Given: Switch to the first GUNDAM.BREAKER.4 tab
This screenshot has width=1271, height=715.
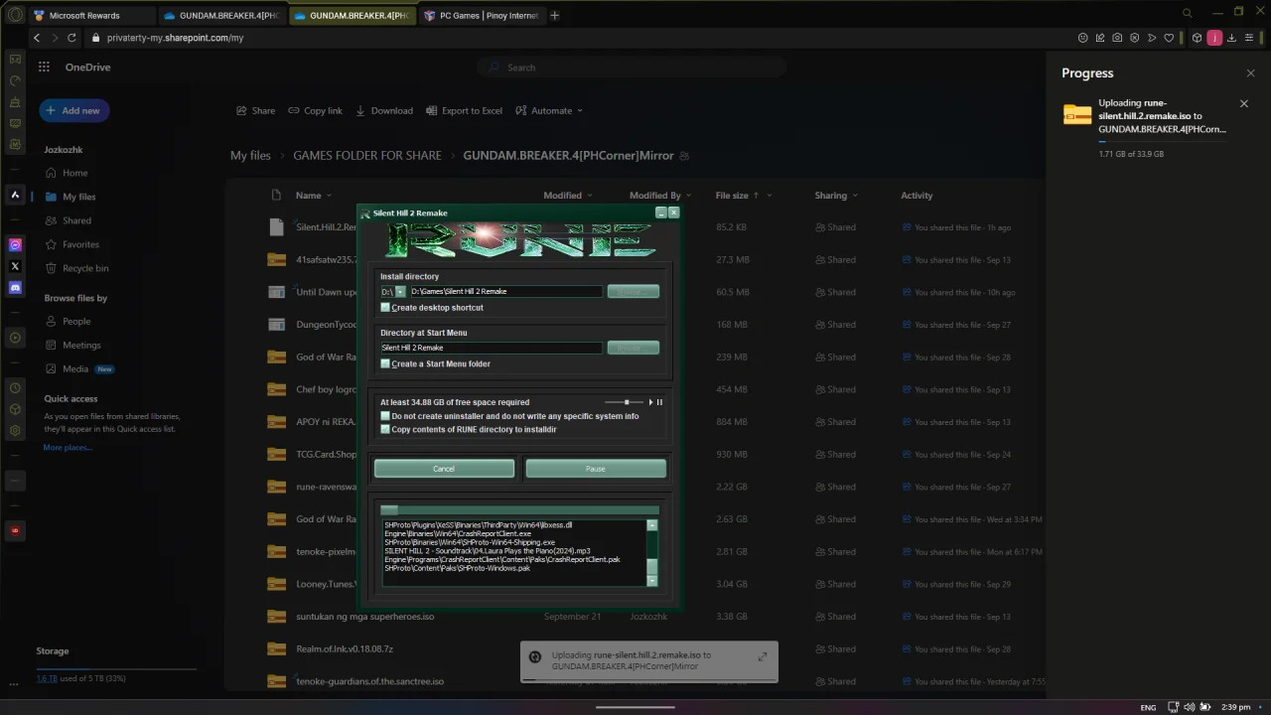Looking at the screenshot, I should pyautogui.click(x=222, y=15).
